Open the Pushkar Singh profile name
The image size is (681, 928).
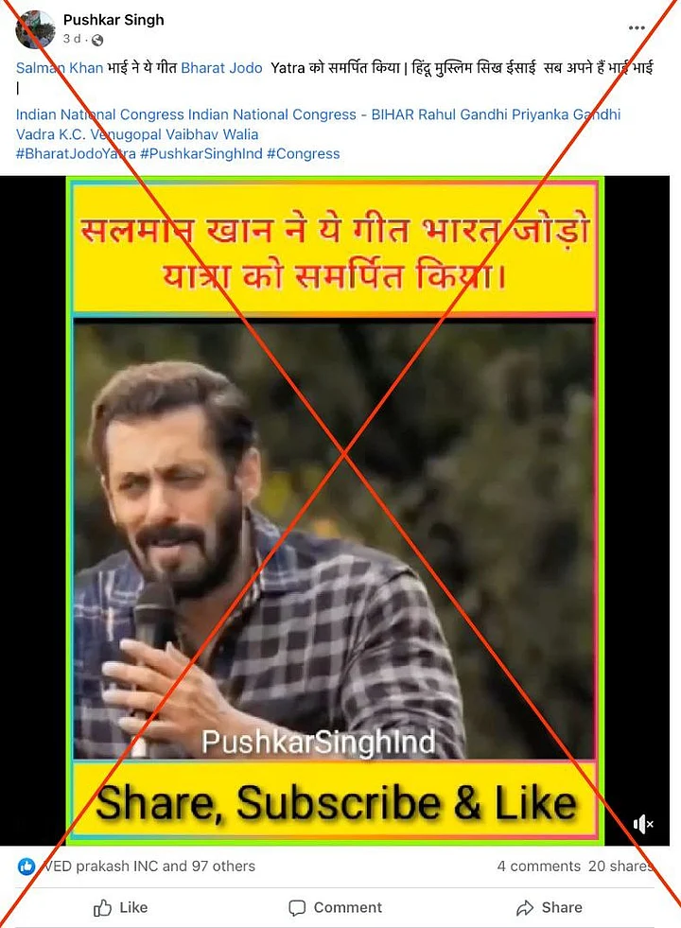(x=113, y=20)
